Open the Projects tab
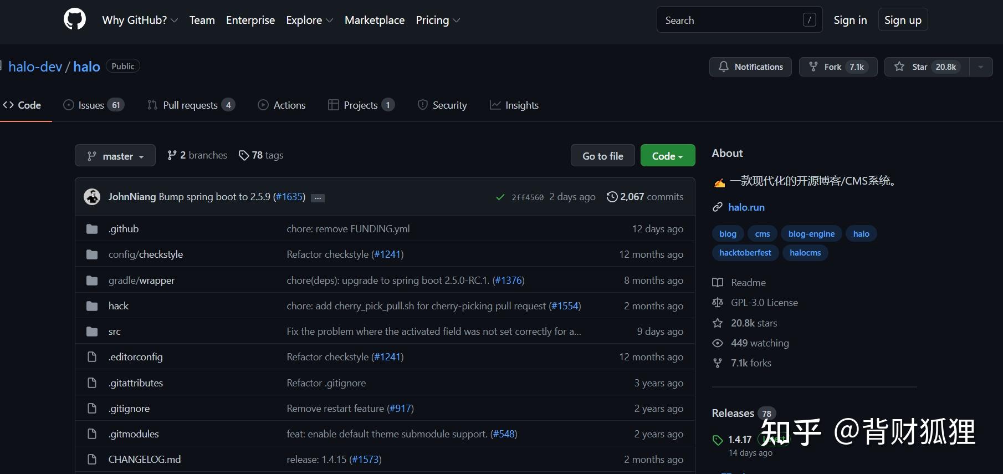The image size is (1003, 474). [x=361, y=105]
